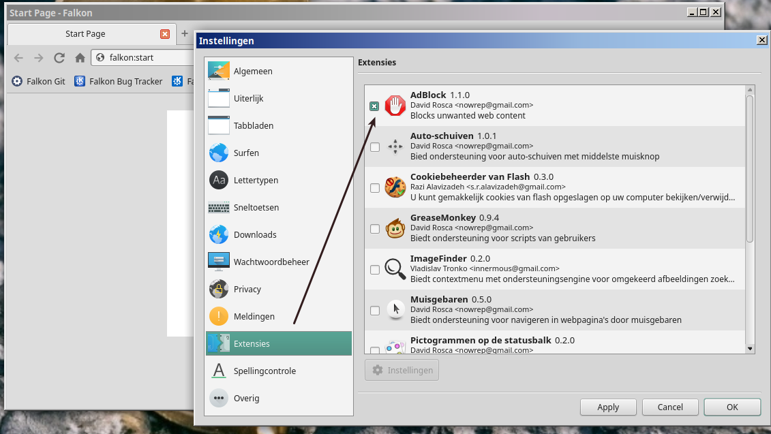
Task: Open the Algemeen settings category
Action: (x=278, y=71)
